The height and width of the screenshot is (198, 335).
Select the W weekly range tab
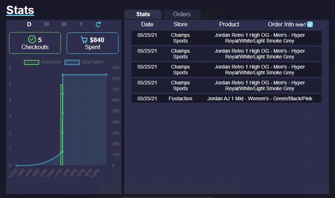point(46,24)
